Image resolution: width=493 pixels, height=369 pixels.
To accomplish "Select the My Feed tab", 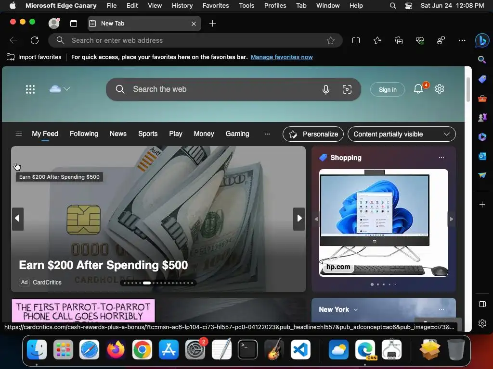I will (45, 134).
